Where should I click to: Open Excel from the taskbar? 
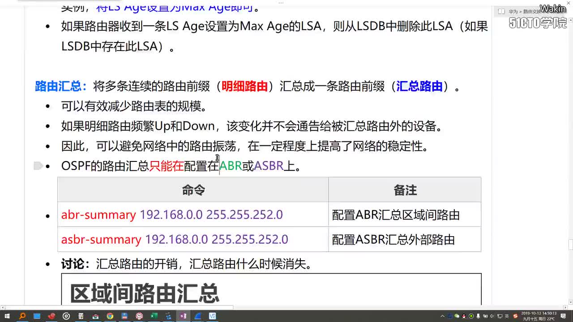click(x=154, y=316)
